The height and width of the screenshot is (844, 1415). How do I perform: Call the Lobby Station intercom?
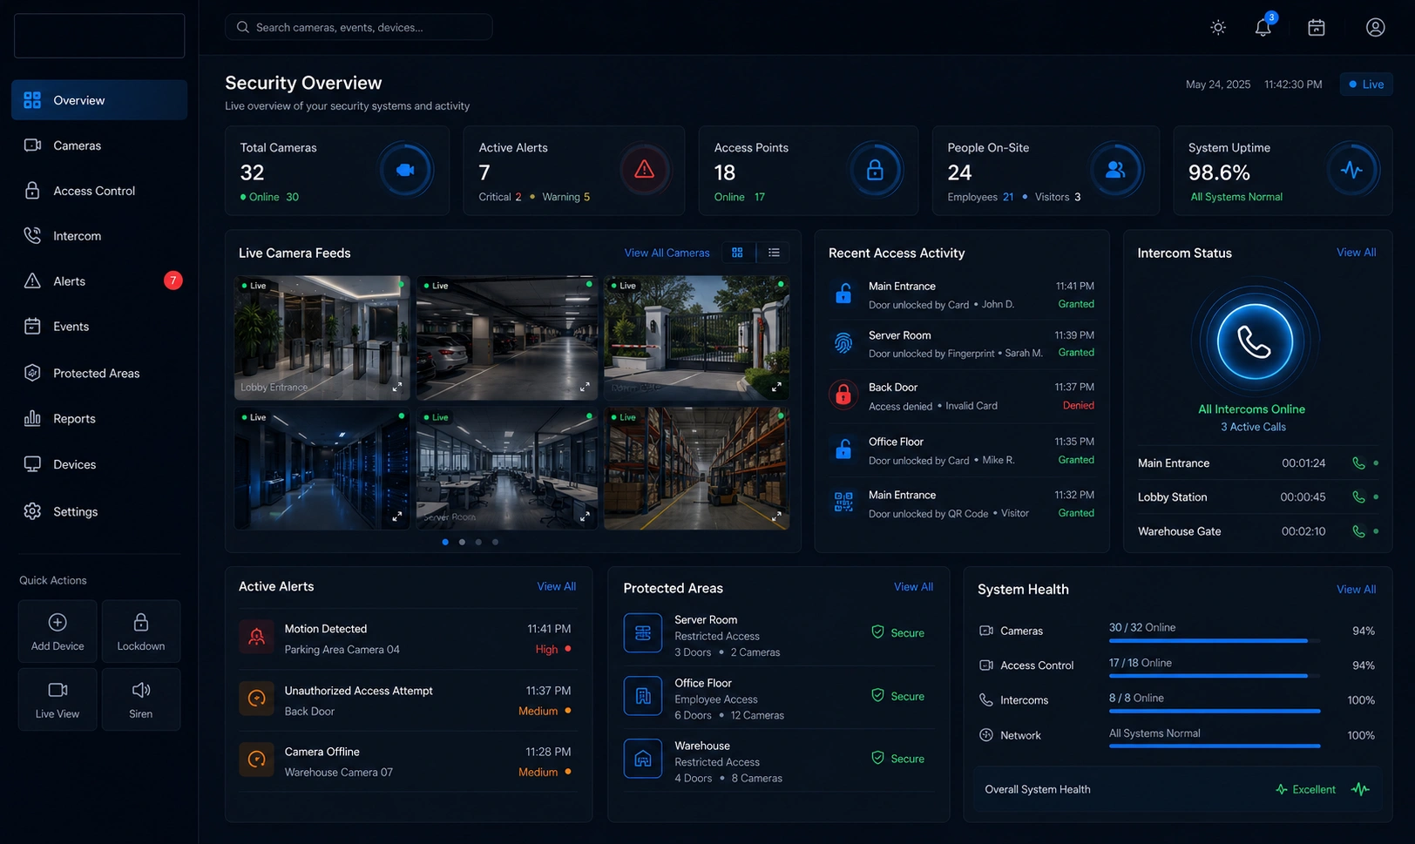(x=1358, y=497)
